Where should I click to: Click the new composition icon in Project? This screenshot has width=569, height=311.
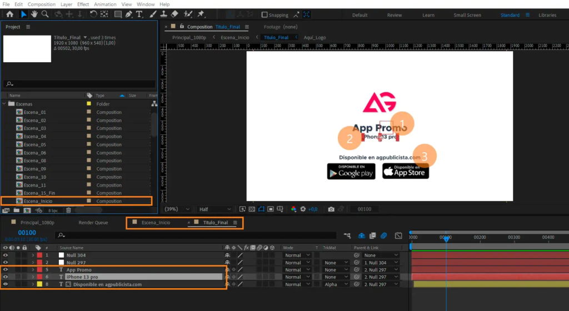pos(27,210)
